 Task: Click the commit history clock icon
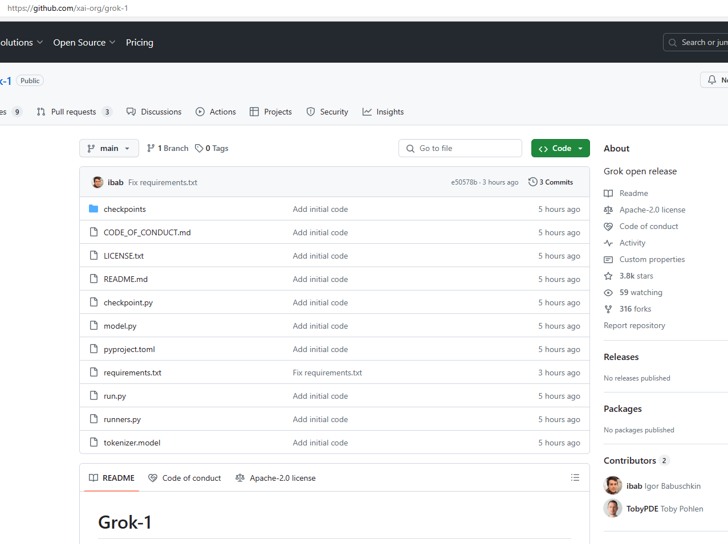point(532,182)
